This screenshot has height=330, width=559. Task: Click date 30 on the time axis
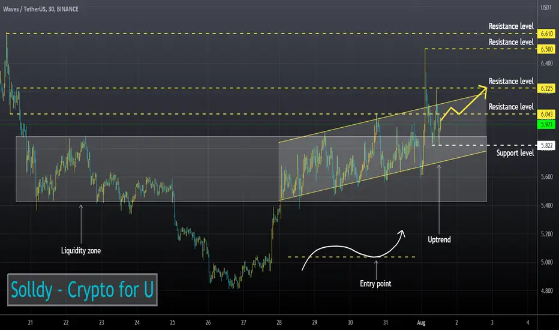pyautogui.click(x=350, y=323)
